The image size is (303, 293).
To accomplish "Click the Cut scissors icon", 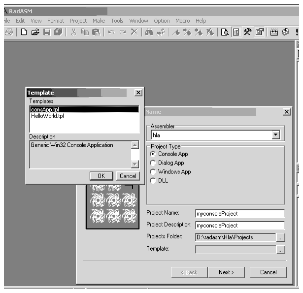I will 73,32.
